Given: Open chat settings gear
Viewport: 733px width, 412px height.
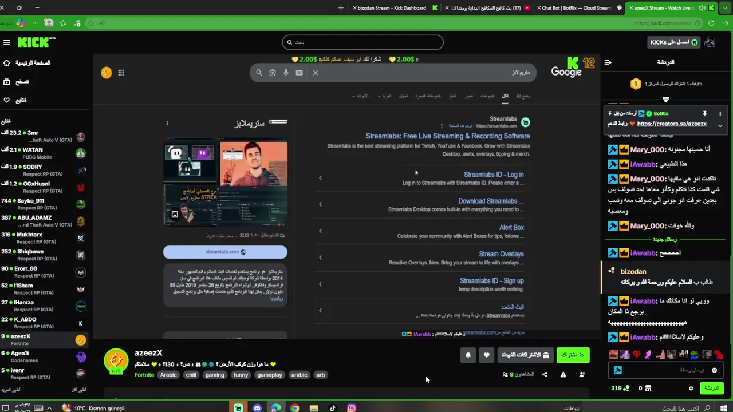Looking at the screenshot, I should click(691, 389).
